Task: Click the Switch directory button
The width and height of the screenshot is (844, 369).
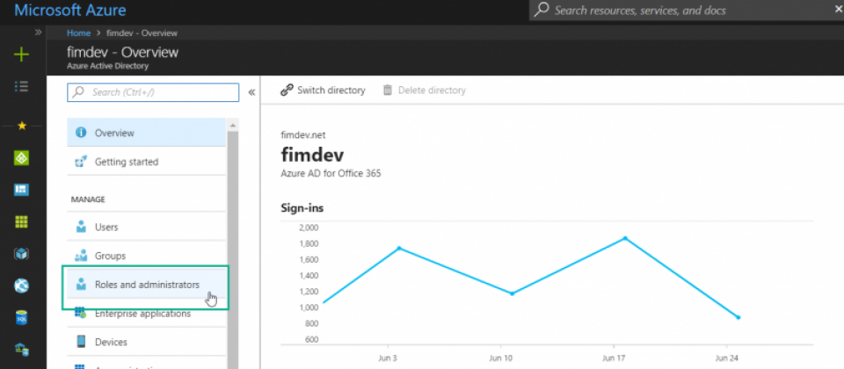Action: 323,90
